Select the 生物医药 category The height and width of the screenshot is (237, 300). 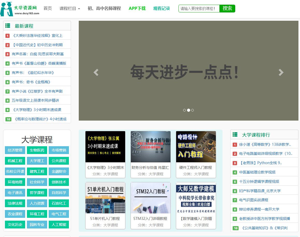coord(37,150)
